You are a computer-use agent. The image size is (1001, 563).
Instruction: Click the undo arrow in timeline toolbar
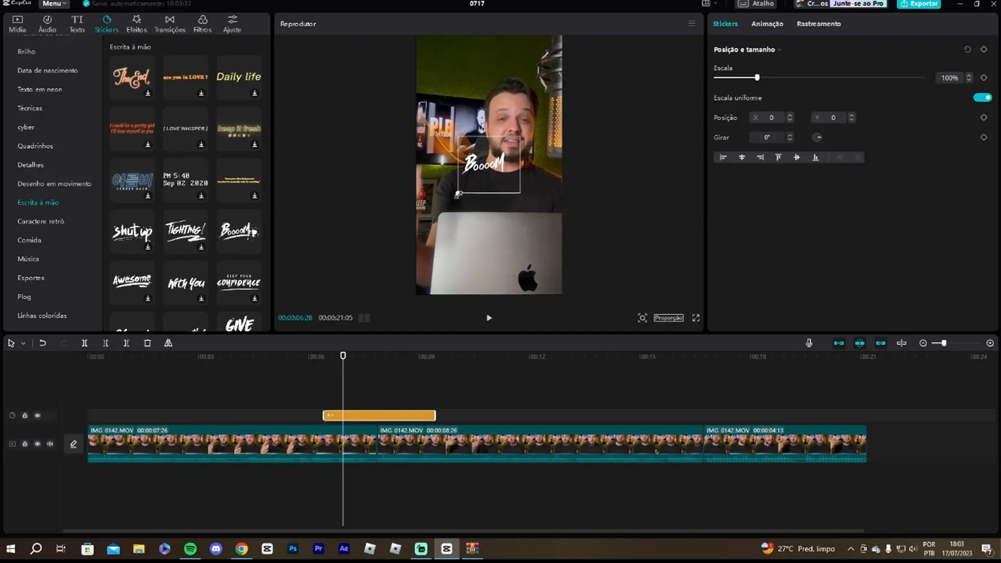coord(43,343)
